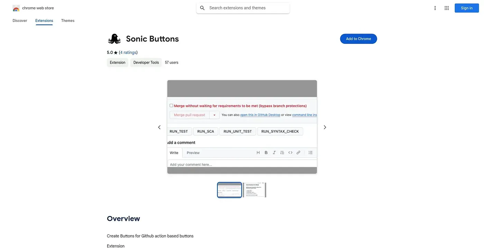Click the Overview heading
Screen dimensions: 484x252
point(123,218)
